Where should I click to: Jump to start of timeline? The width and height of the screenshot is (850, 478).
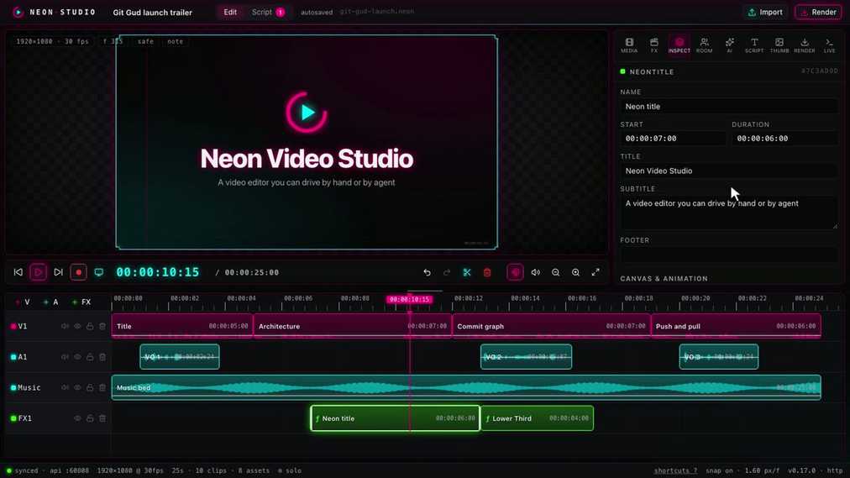[x=18, y=272]
